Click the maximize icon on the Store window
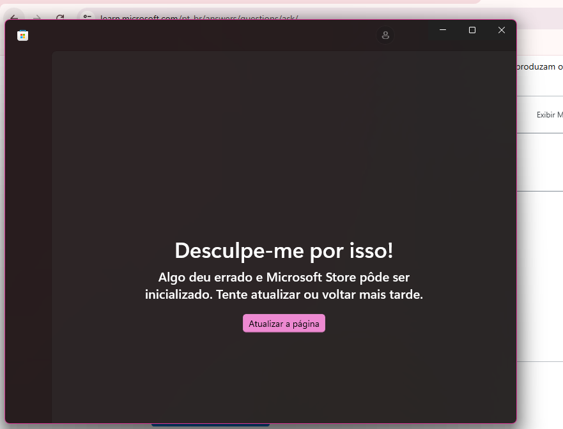 point(472,29)
